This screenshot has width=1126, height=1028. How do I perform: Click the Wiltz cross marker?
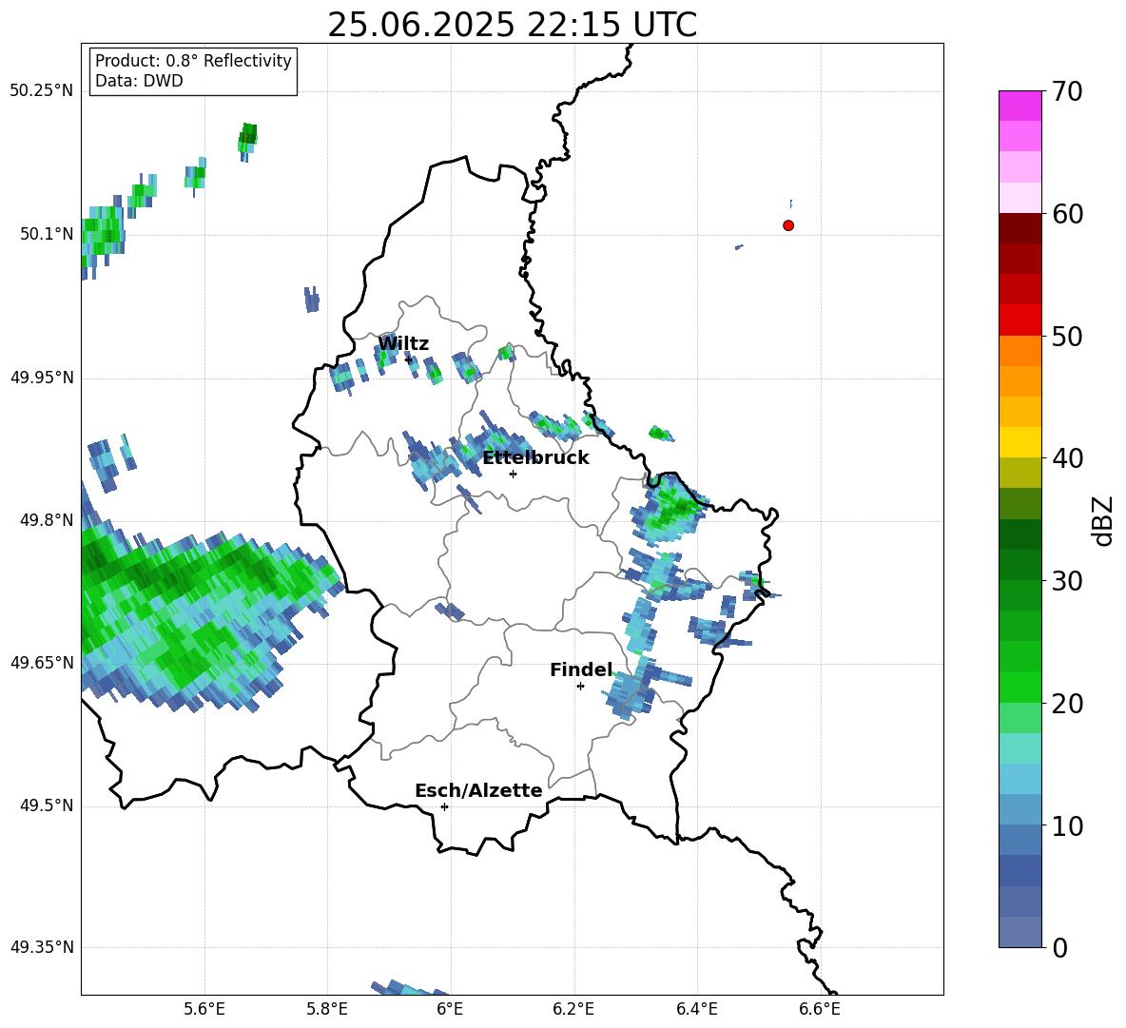pyautogui.click(x=409, y=359)
